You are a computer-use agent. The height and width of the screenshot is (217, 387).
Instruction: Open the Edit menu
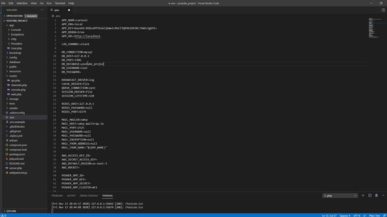click(x=11, y=3)
